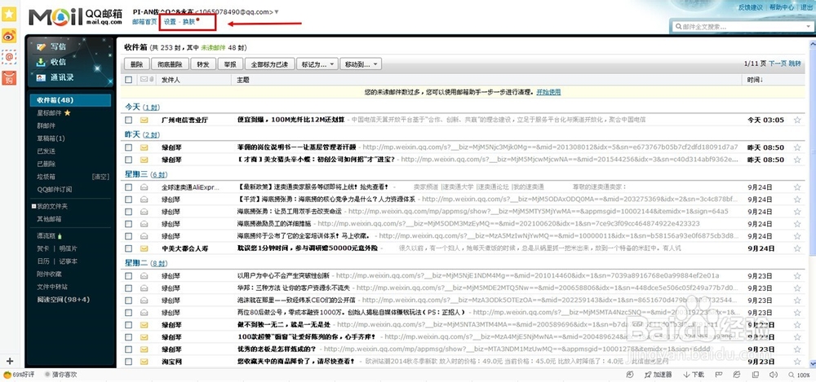Image resolution: width=816 pixels, height=382 pixels.
Task: Click the 设置 settings link
Action: point(170,22)
